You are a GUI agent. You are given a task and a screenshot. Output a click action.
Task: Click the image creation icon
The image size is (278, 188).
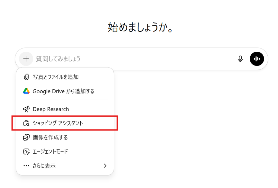[x=26, y=137]
